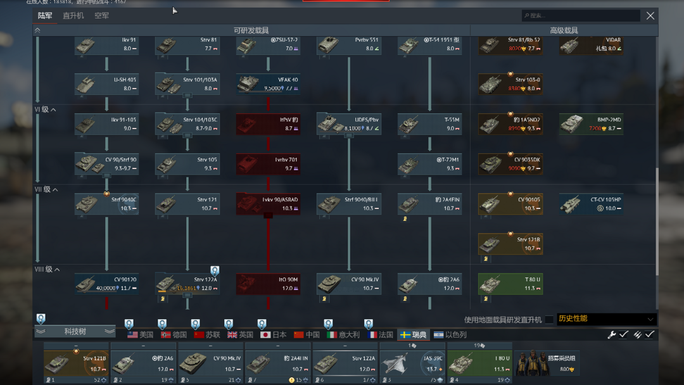The height and width of the screenshot is (385, 684).
Task: Pick the locked ItPsV 豹 vehicle
Action: [269, 124]
